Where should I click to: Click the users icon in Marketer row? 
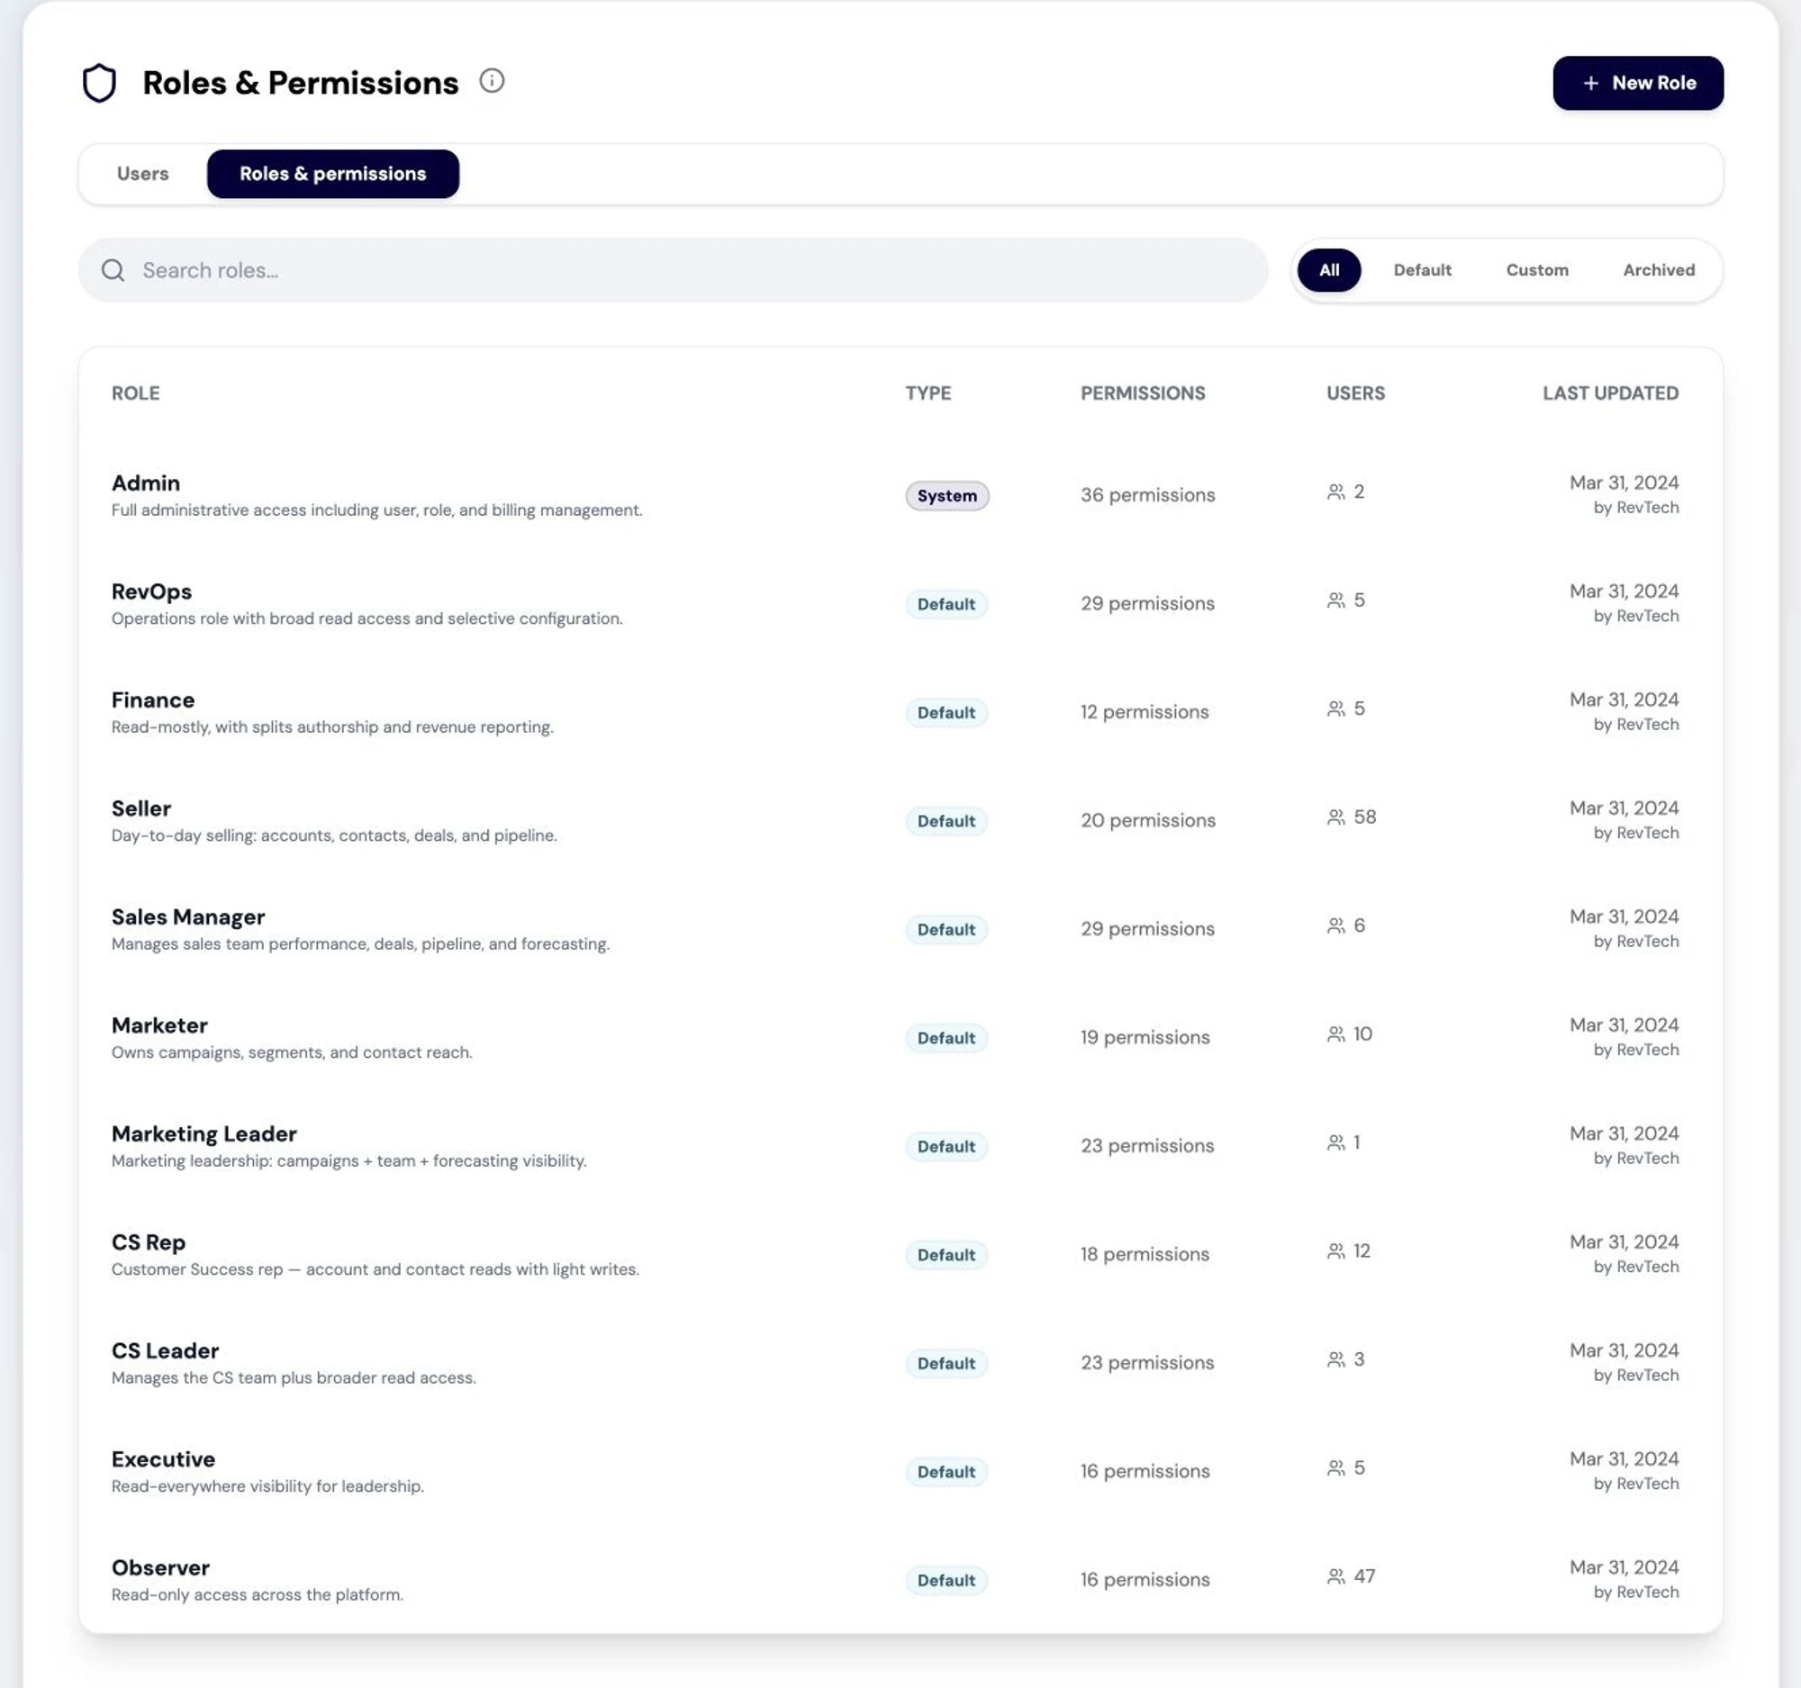[x=1335, y=1034]
